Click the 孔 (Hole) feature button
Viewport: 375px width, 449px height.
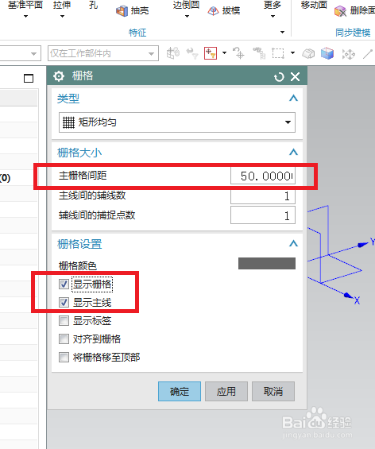tap(93, 5)
